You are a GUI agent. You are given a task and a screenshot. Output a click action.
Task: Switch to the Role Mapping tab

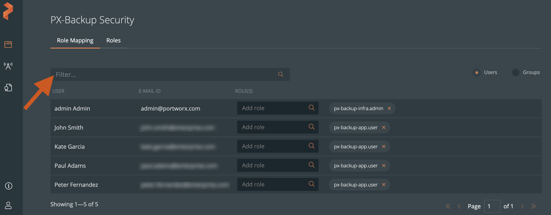pyautogui.click(x=75, y=41)
